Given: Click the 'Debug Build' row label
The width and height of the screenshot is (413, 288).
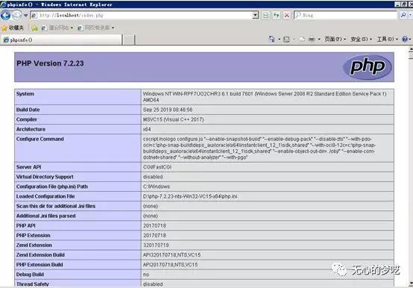Looking at the screenshot, I should (30, 275).
